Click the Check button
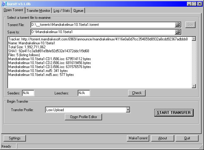This screenshot has height=150, width=204. [137, 93]
